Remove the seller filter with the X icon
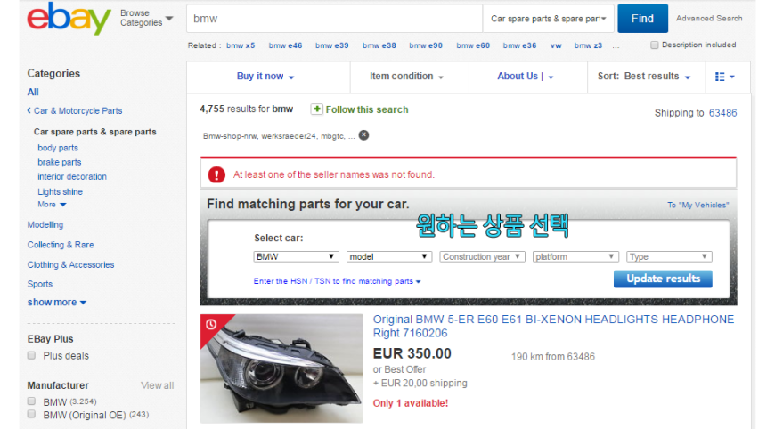Image resolution: width=775 pixels, height=429 pixels. 363,134
